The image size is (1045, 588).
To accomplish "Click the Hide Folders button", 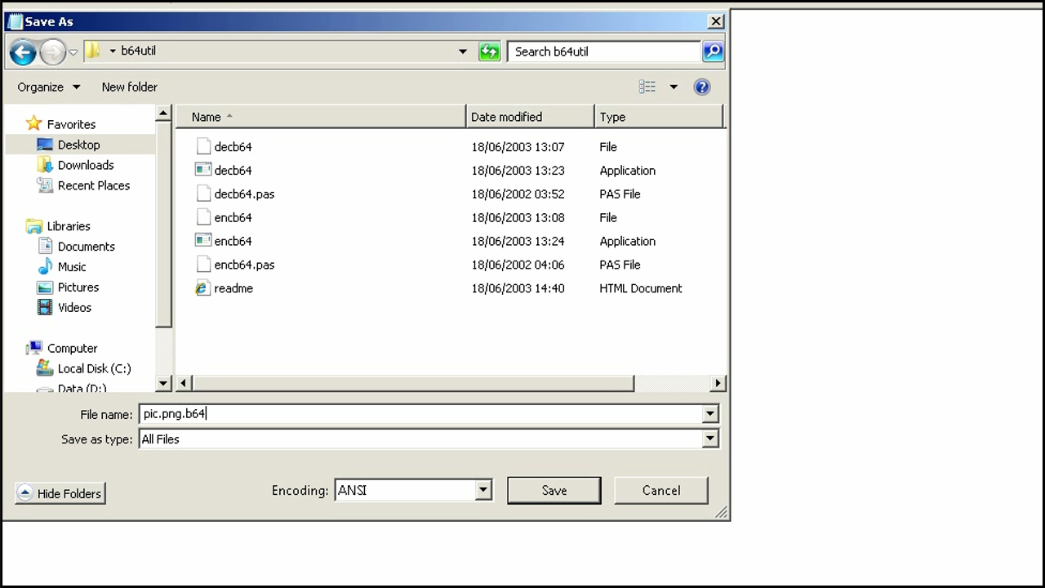I will point(60,493).
